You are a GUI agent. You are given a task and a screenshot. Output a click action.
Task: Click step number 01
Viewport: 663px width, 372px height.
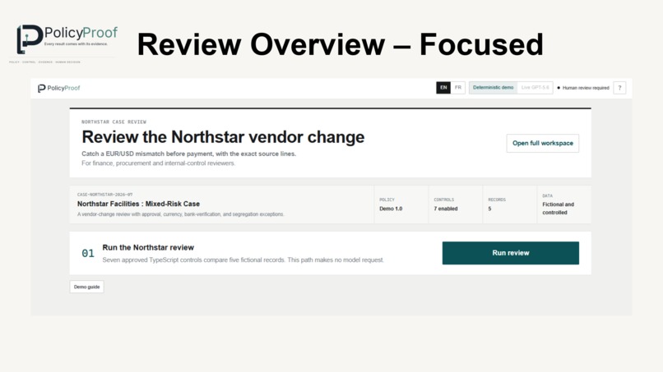(x=88, y=253)
